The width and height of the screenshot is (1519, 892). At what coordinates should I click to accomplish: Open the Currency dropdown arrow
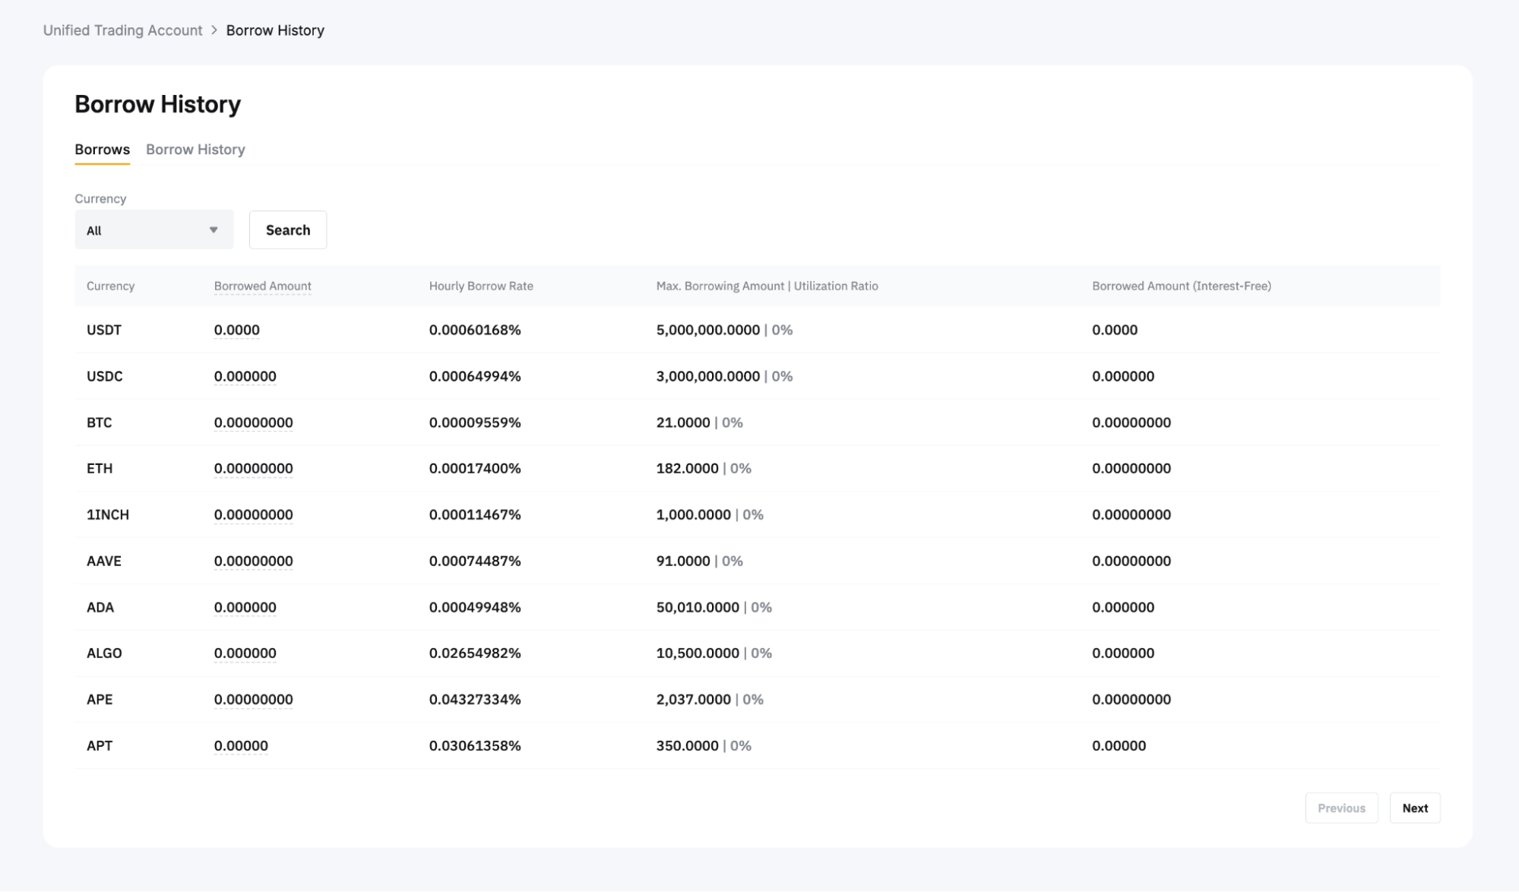click(214, 230)
